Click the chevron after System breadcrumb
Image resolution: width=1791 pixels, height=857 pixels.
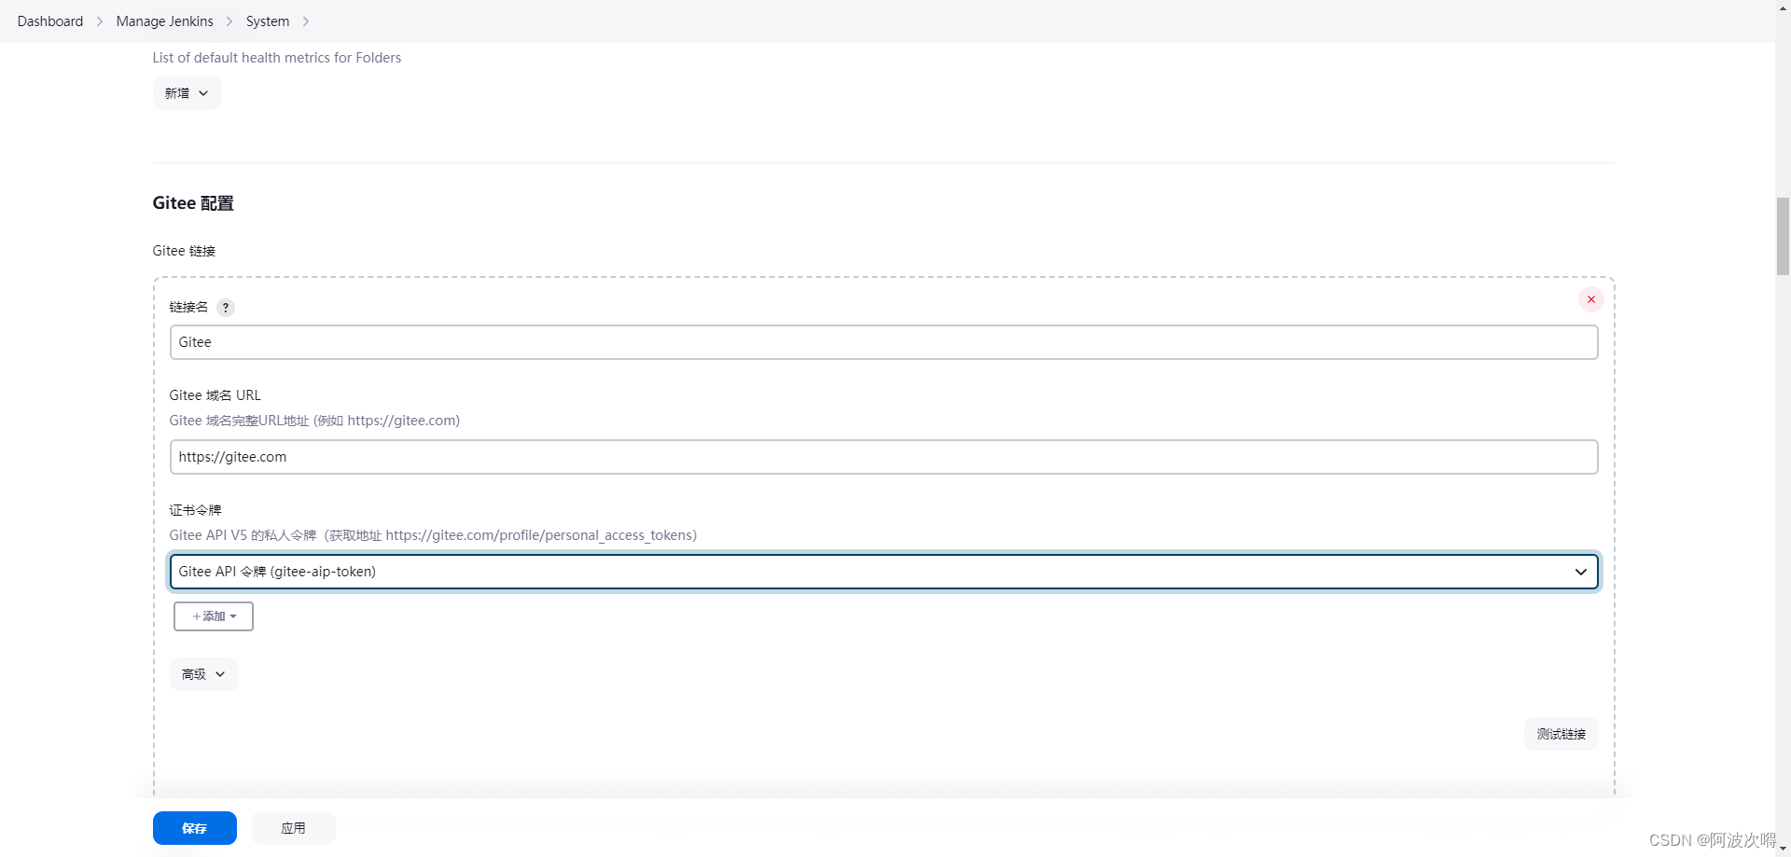pyautogui.click(x=306, y=21)
